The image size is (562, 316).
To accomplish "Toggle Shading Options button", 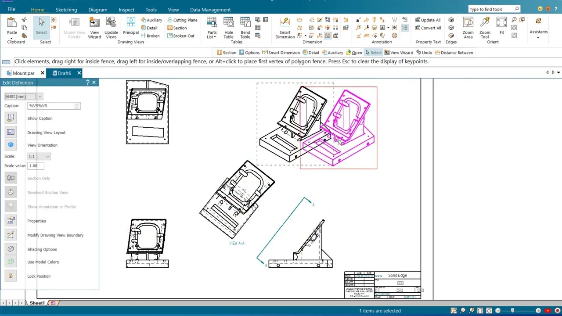I will tap(11, 249).
